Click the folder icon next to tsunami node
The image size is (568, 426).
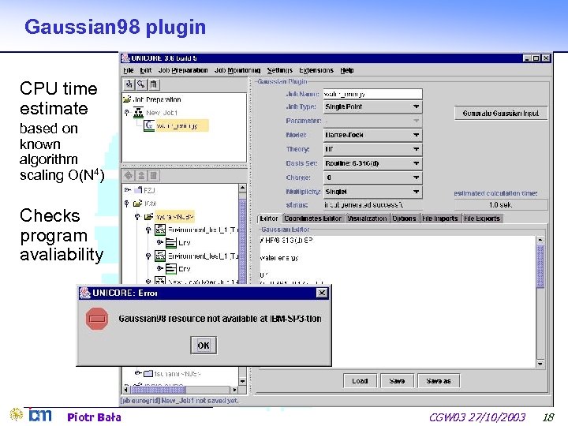148,373
